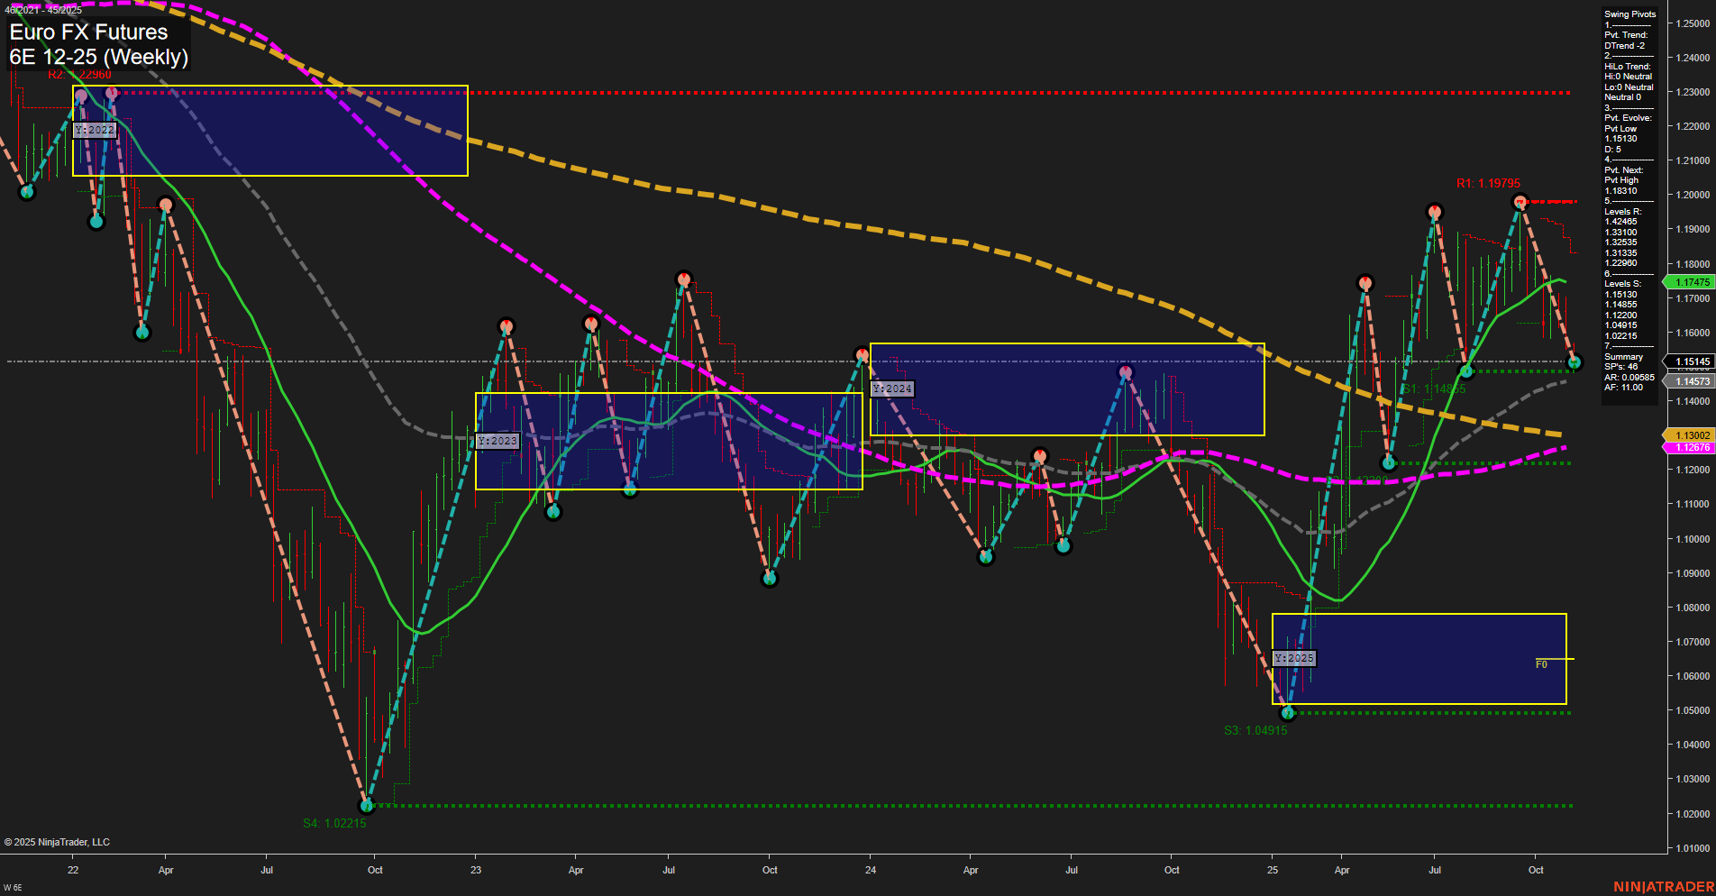Click the black 1.15145 last price marker
This screenshot has height=896, width=1716.
(1692, 361)
